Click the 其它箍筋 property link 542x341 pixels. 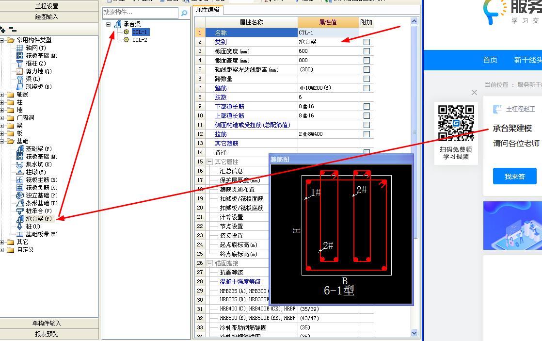pyautogui.click(x=227, y=143)
